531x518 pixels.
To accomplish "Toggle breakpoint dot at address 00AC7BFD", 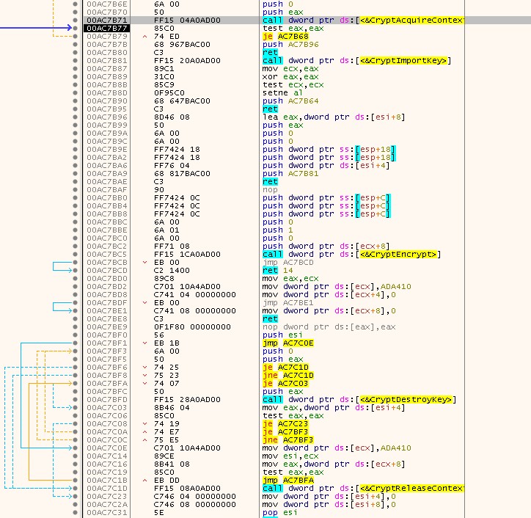I will (x=76, y=399).
